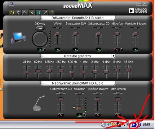This screenshot has height=129, width=155.
Task: Click the 1 kHz equalizer slider
Action: point(84,72)
